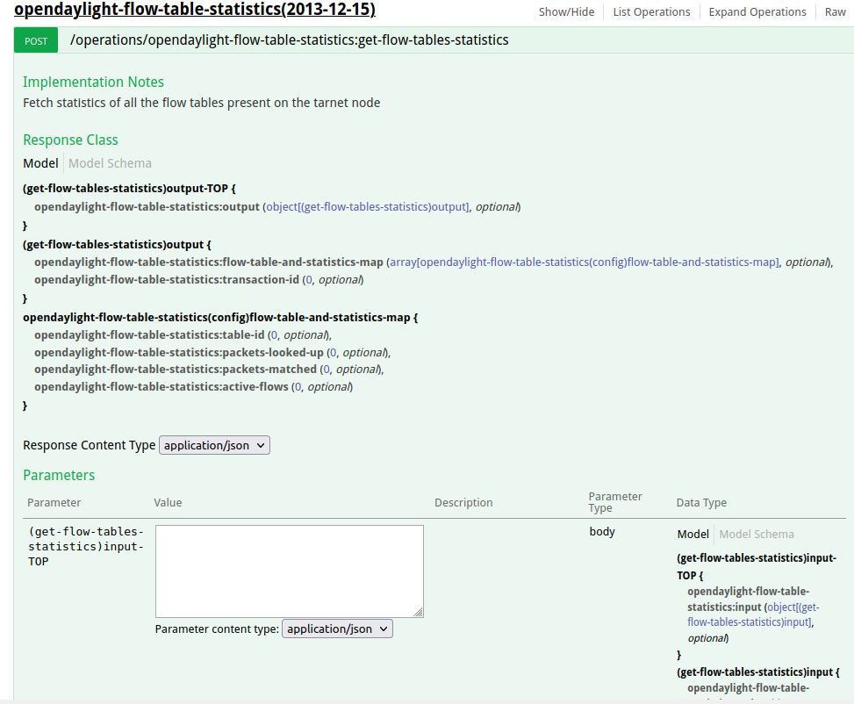Click 'opendaylight-flow-table-statistics:packets-looked-up' field text
Image resolution: width=854 pixels, height=704 pixels.
tap(179, 353)
